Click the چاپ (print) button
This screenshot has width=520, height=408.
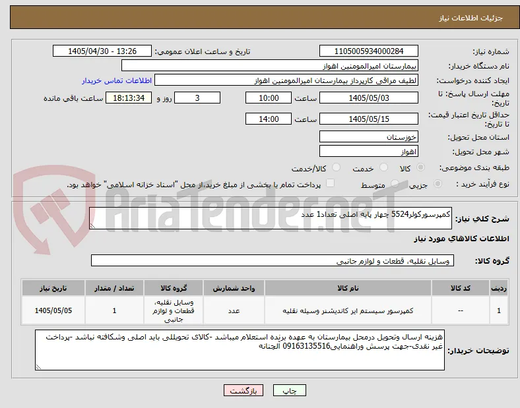[289, 390]
